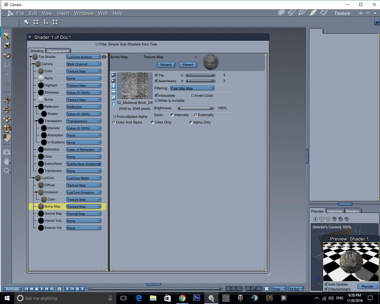Open Google Chrome from the taskbar

click(182, 298)
